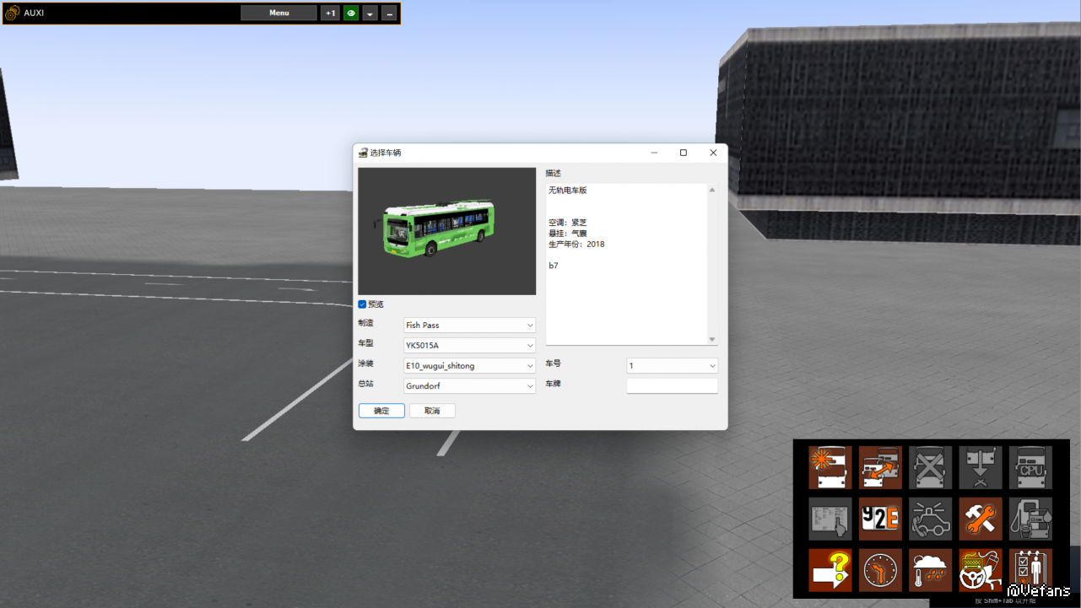Toggle the green eye visibility button

351,13
